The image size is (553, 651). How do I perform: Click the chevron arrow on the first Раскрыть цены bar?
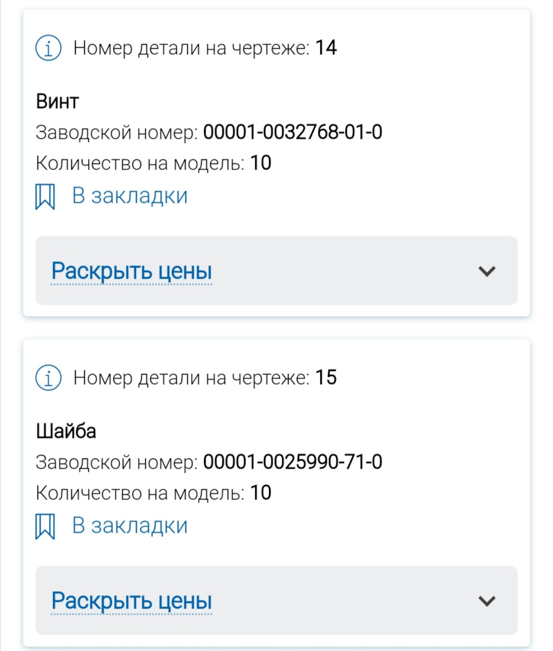click(x=486, y=271)
